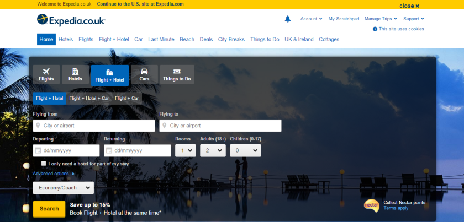
Task: Click the Flying to input field
Action: (220, 126)
